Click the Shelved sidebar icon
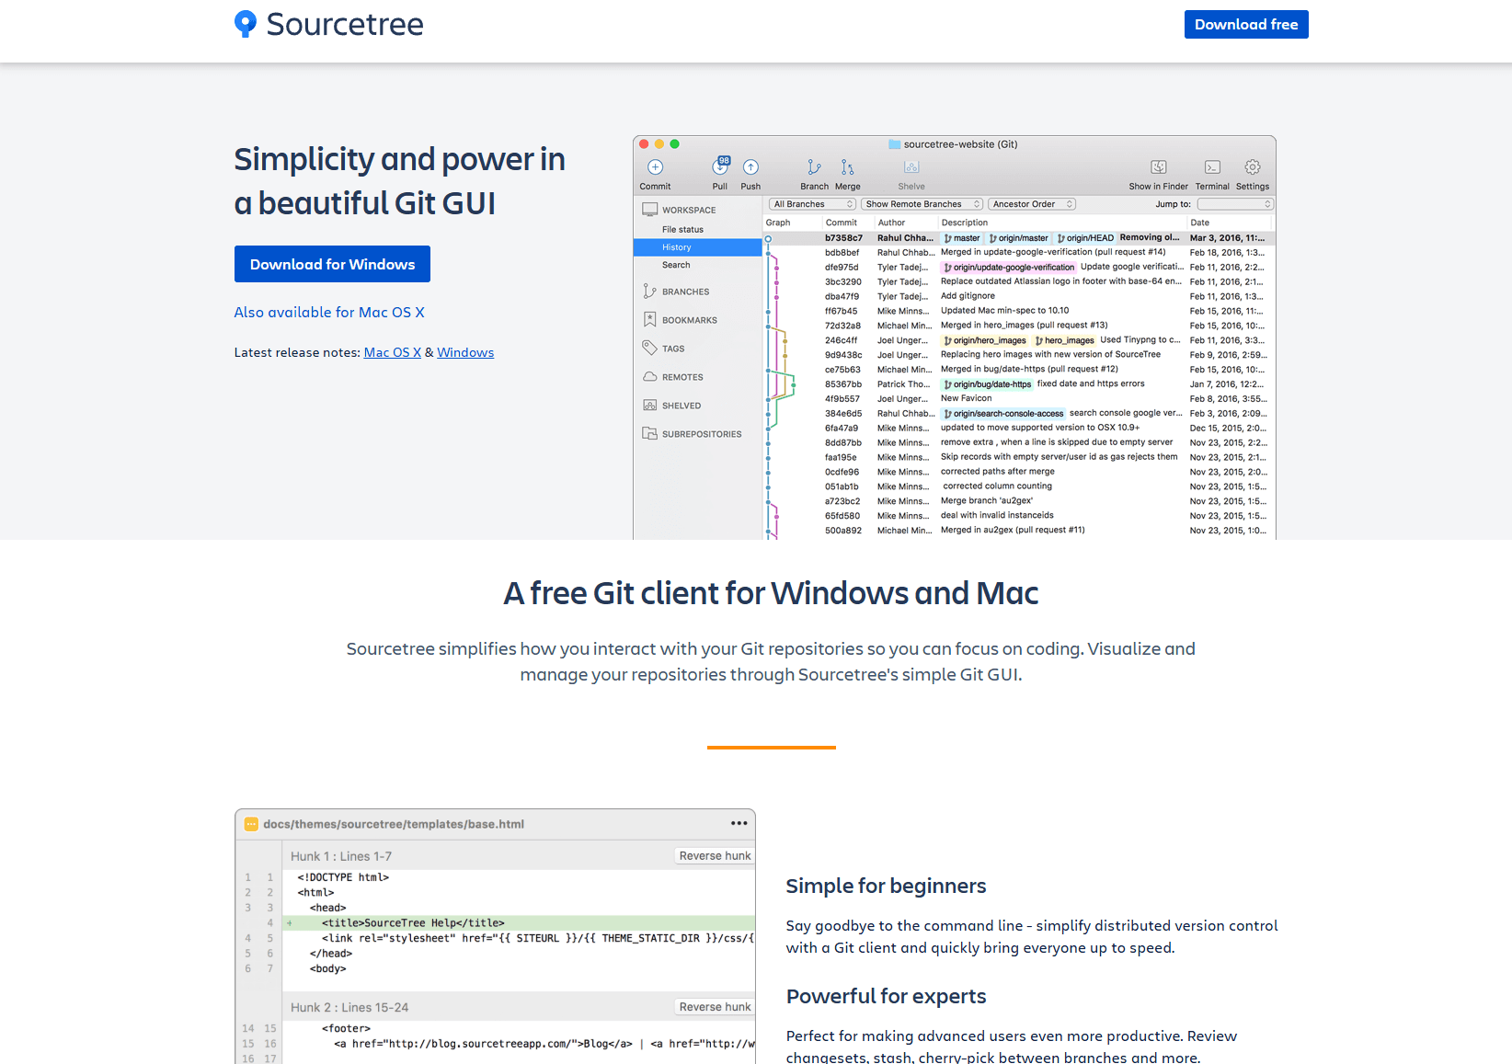This screenshot has width=1512, height=1064. click(649, 406)
